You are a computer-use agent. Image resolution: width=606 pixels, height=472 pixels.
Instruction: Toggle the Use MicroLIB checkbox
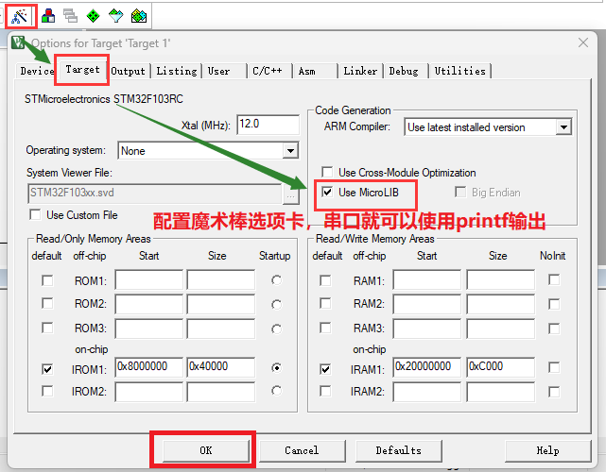327,192
